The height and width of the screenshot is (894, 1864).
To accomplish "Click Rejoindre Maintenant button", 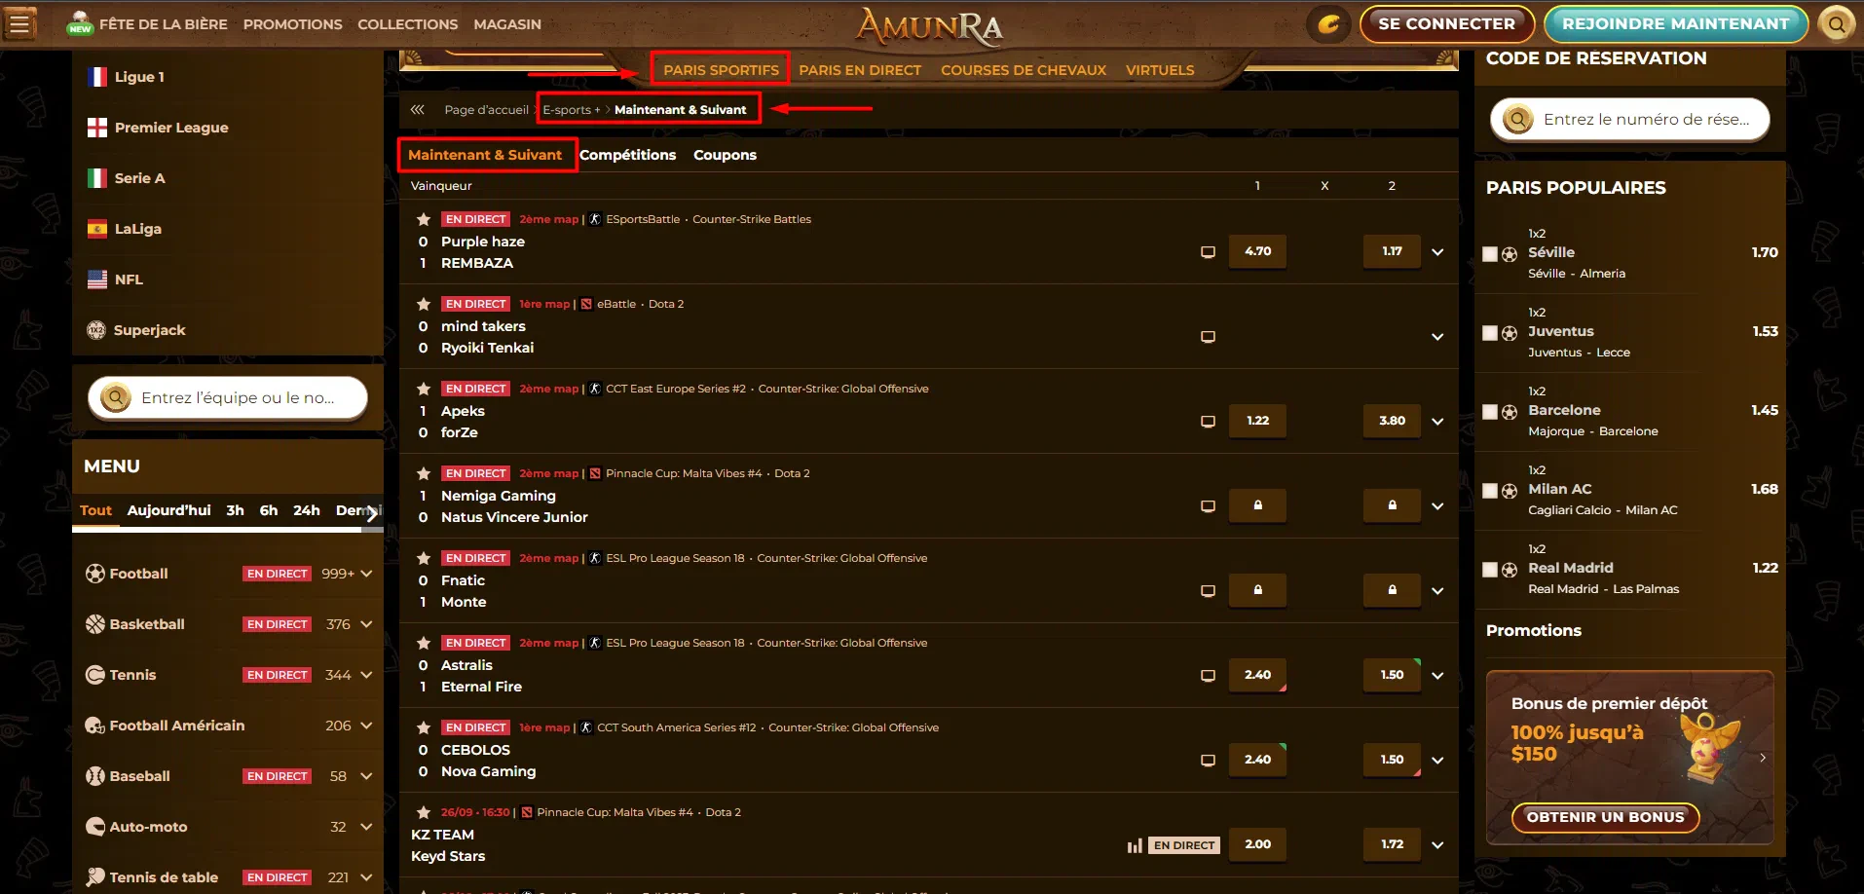I will pyautogui.click(x=1676, y=23).
